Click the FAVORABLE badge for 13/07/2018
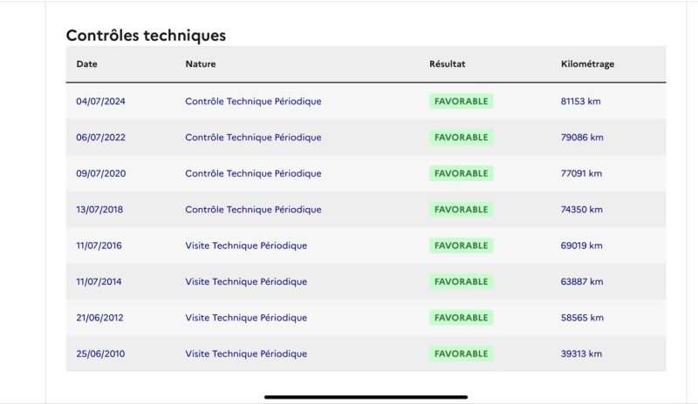 click(x=461, y=210)
